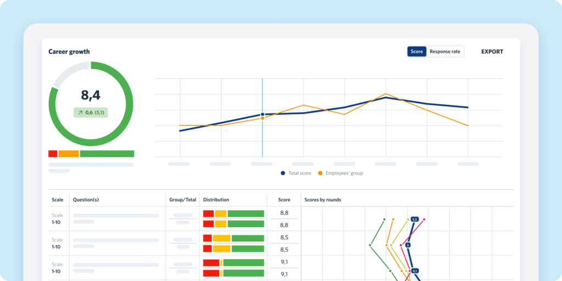Screen dimensions: 562x281
Task: Click the Question(s) column header
Action: 86,200
